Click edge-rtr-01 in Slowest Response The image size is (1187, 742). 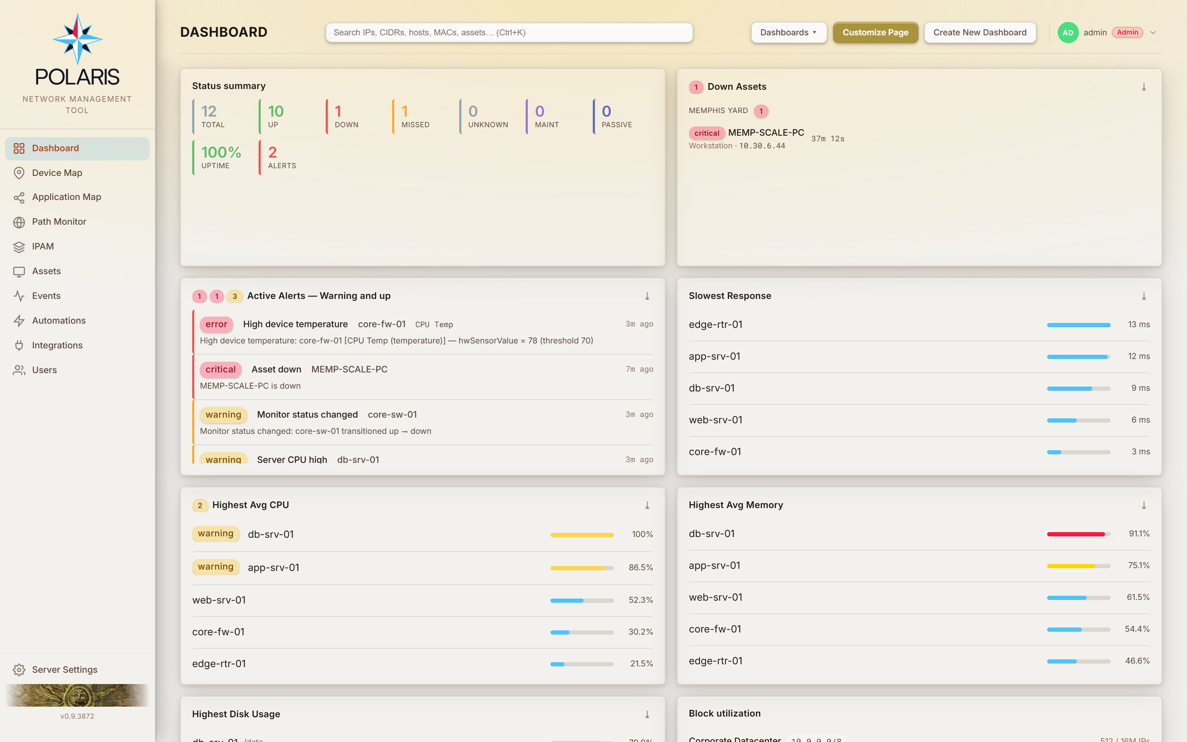click(x=716, y=324)
